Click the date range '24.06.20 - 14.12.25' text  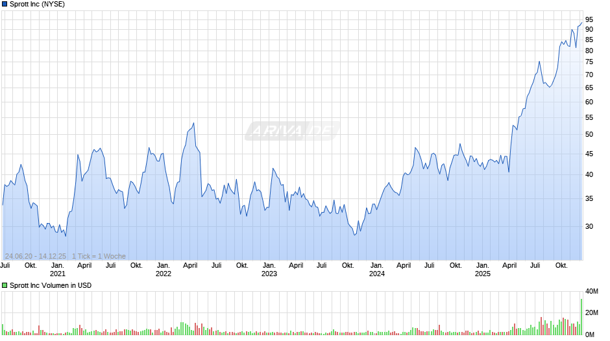click(x=36, y=256)
